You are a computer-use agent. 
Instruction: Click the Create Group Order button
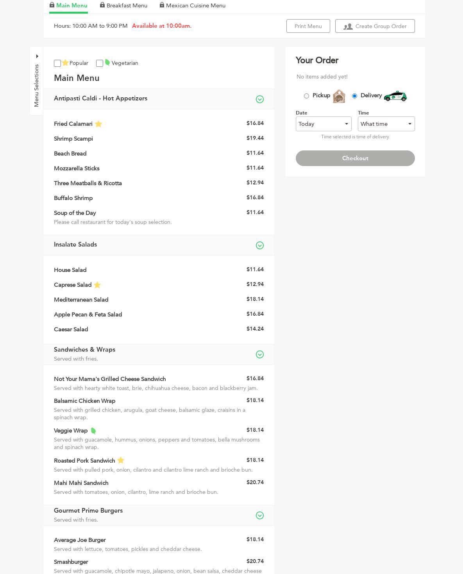click(375, 26)
